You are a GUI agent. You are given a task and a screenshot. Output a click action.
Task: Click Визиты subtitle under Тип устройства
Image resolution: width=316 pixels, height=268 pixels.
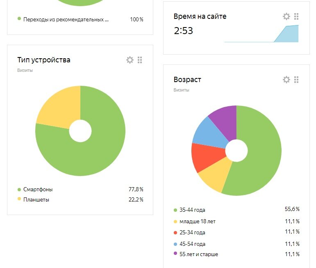tap(25, 70)
